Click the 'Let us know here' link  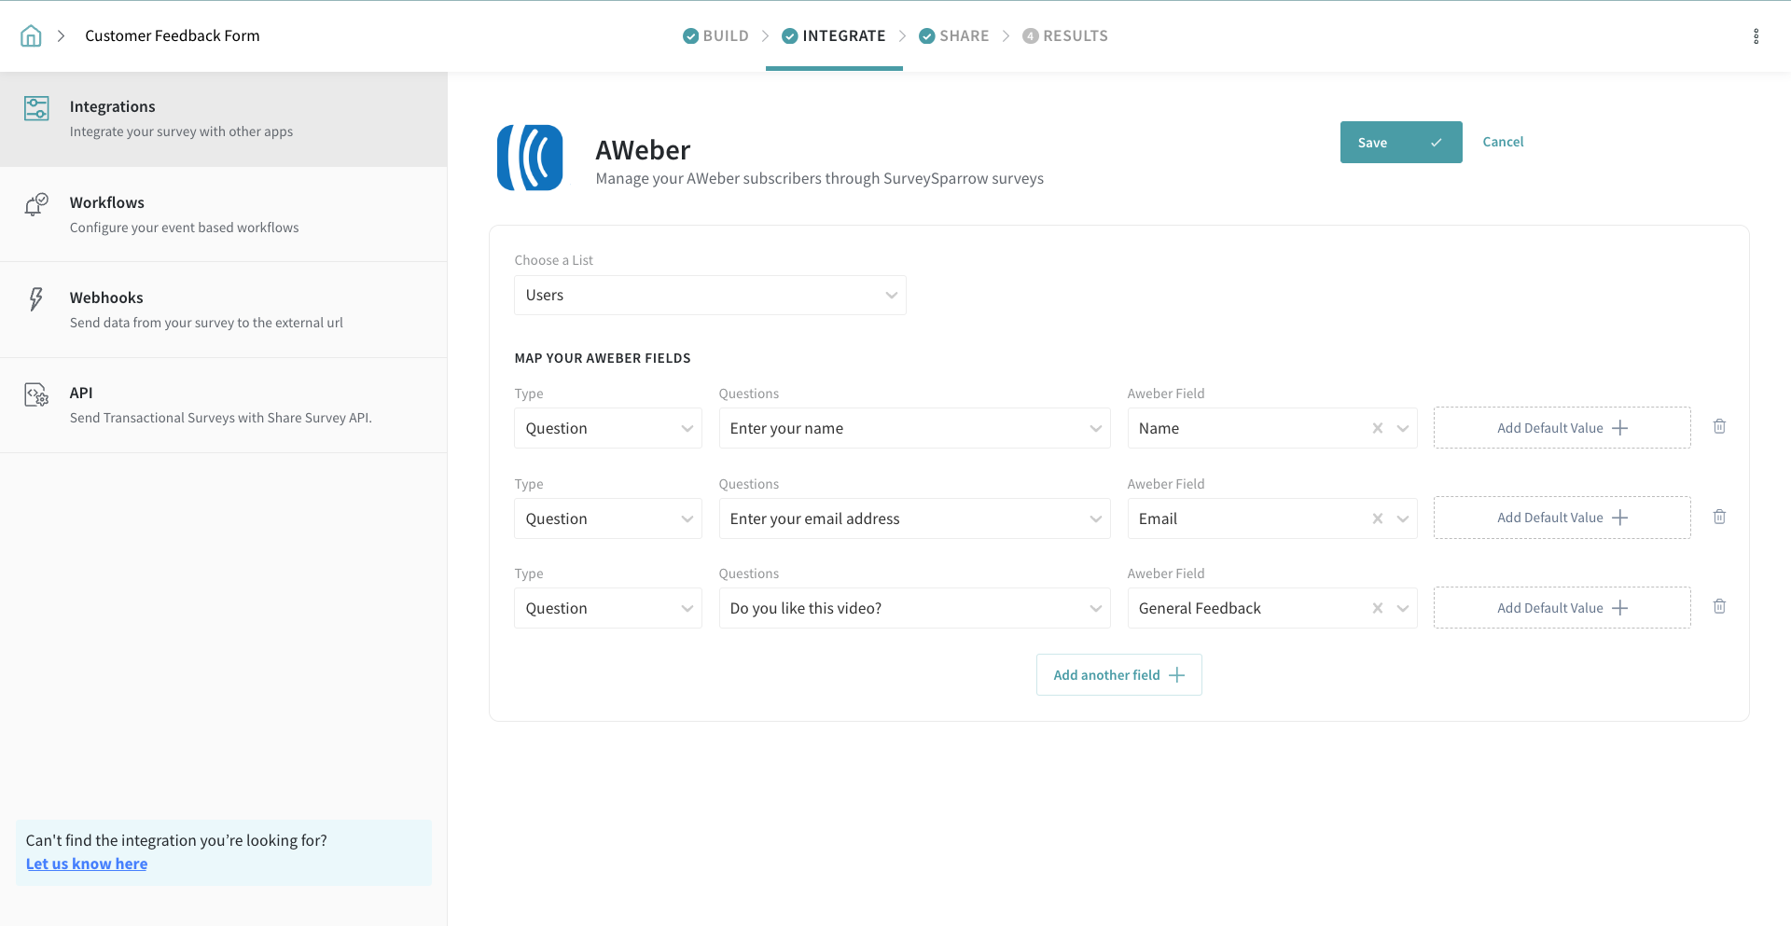point(87,864)
